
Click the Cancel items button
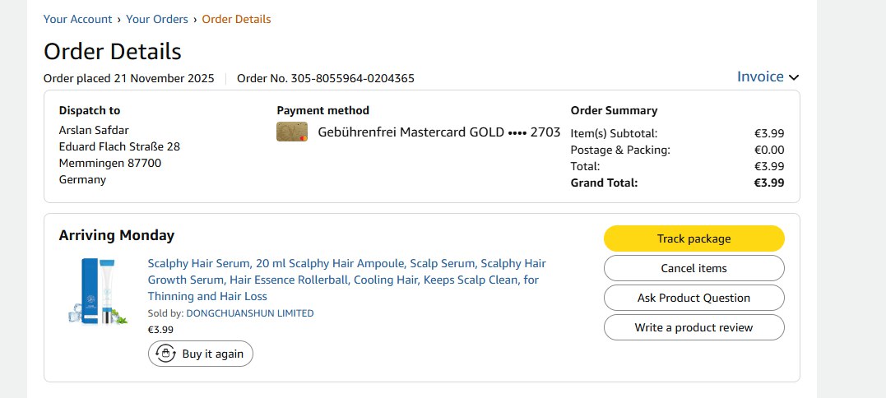click(x=693, y=268)
